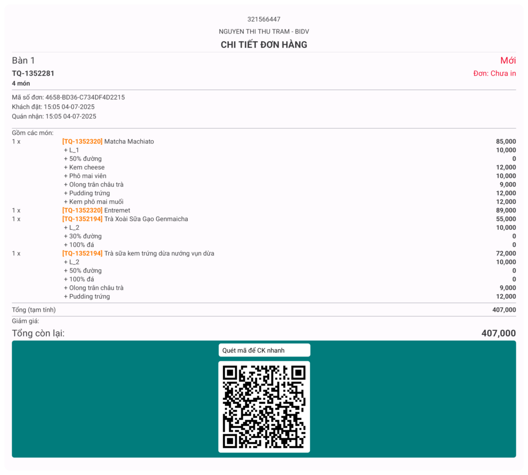This screenshot has width=528, height=475.
Task: Click the 407,000 amount beside Tổng (tạm tính)
Action: coord(504,310)
